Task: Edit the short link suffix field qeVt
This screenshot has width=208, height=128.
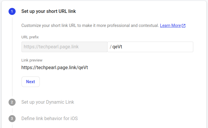Action: tap(150, 47)
